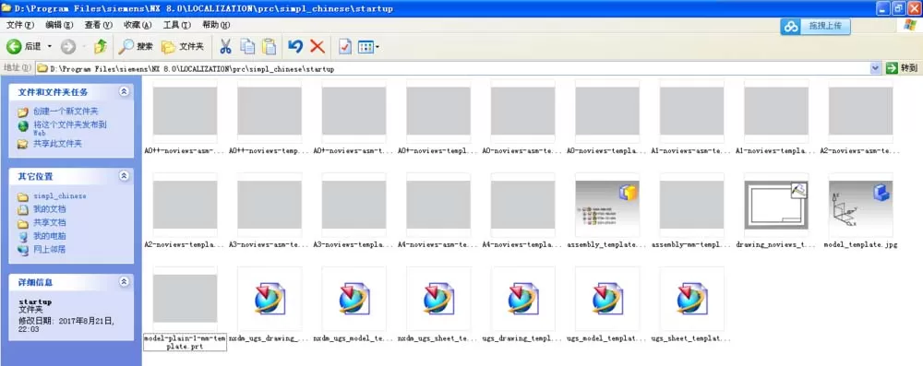Click the 转到 Go button
This screenshot has height=366, width=923.
902,68
